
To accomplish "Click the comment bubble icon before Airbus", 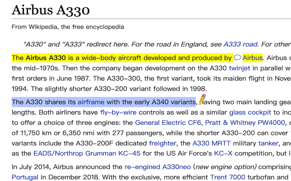I will tap(237, 57).
